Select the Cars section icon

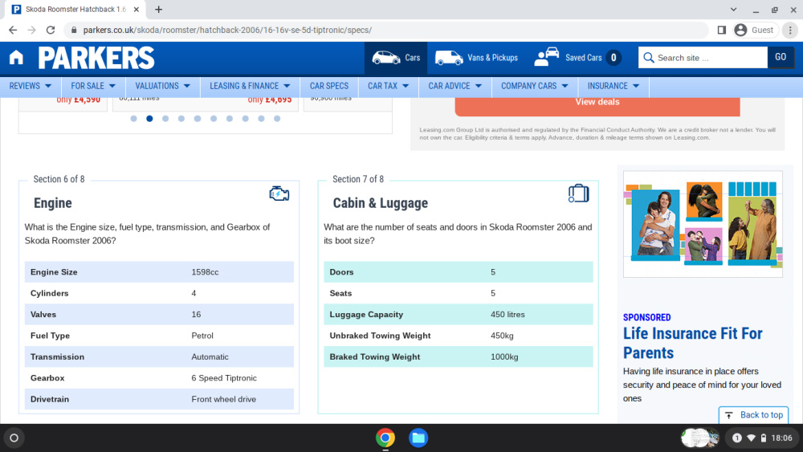tap(385, 58)
